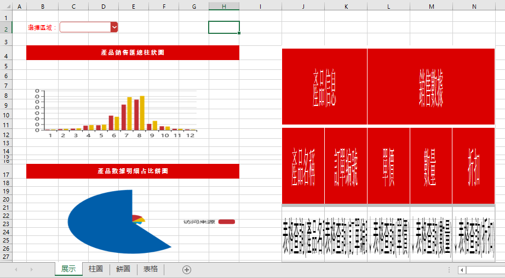The width and height of the screenshot is (505, 278).
Task: Open the 選擇區域 dropdown arrow
Action: tap(114, 27)
